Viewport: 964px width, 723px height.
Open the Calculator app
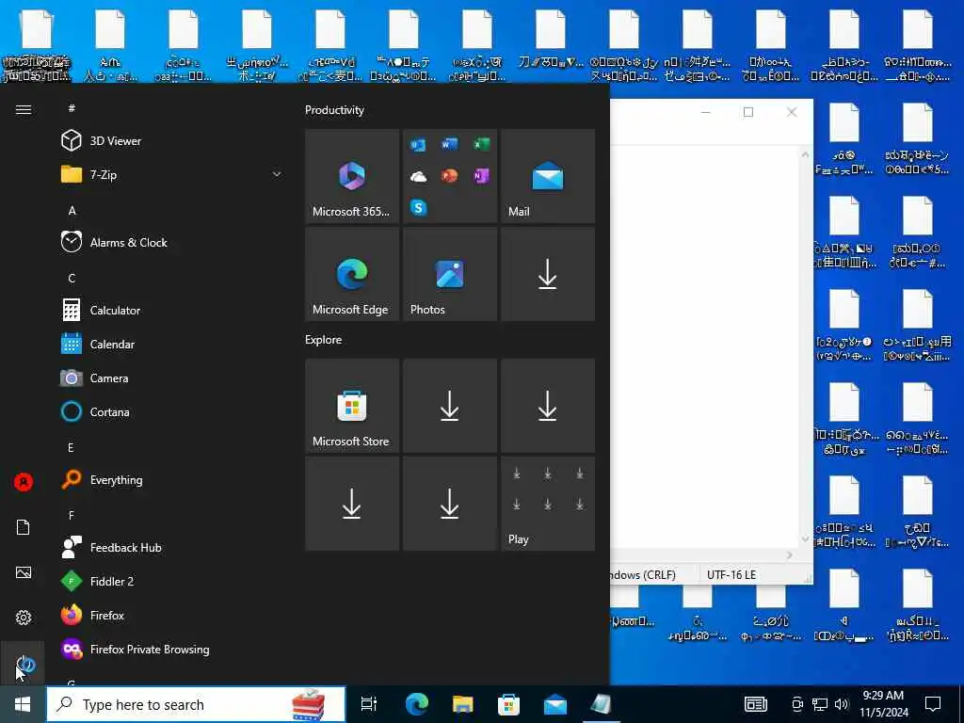[172, 311]
